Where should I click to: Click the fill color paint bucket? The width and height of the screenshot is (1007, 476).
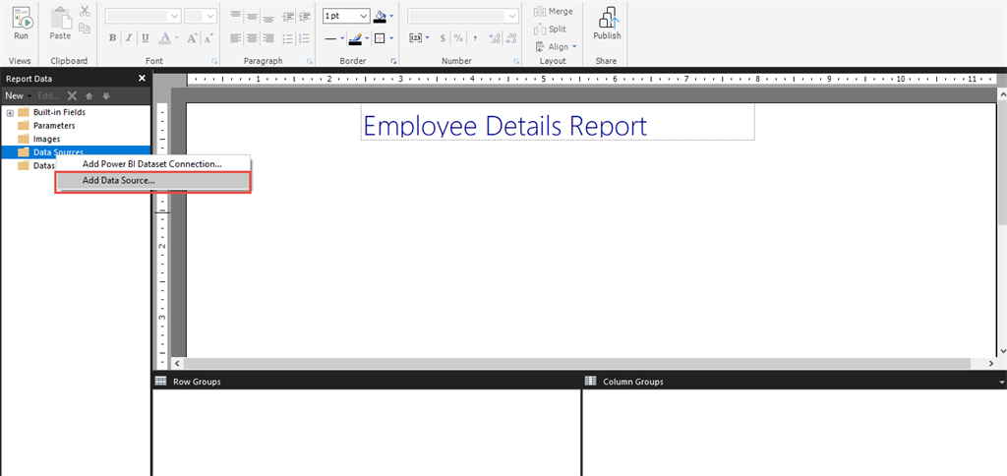pos(382,16)
